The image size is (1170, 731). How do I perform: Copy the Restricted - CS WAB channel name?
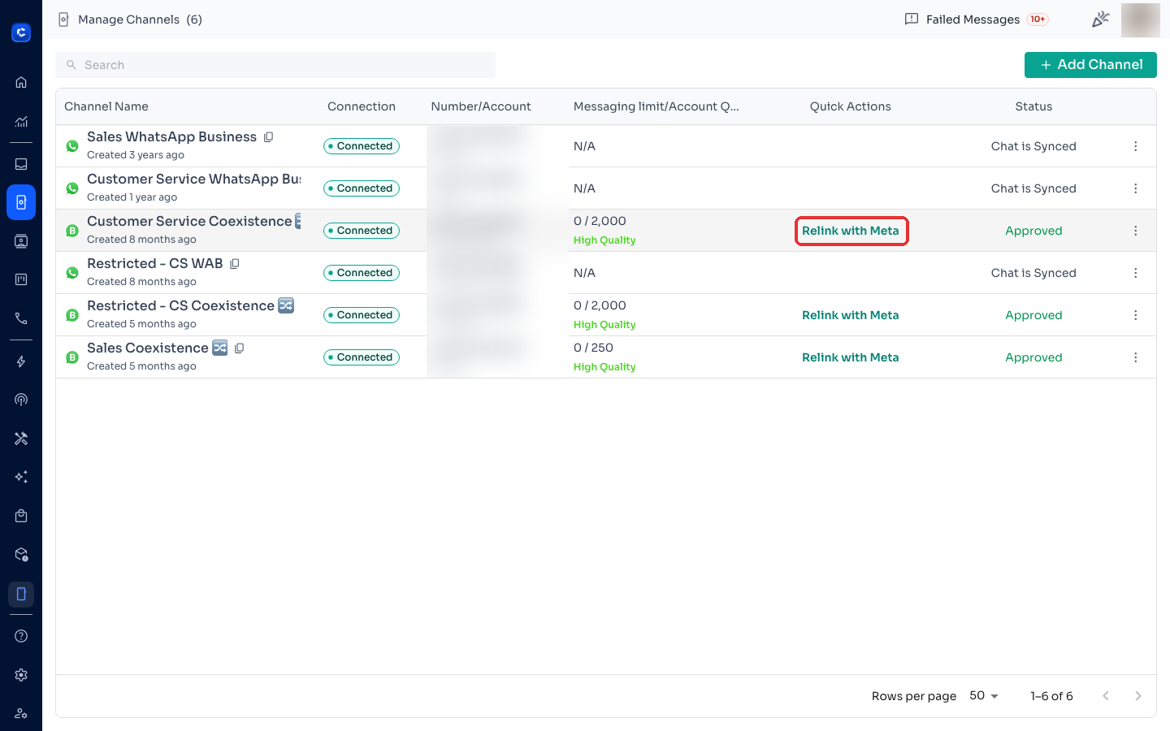[x=235, y=264]
